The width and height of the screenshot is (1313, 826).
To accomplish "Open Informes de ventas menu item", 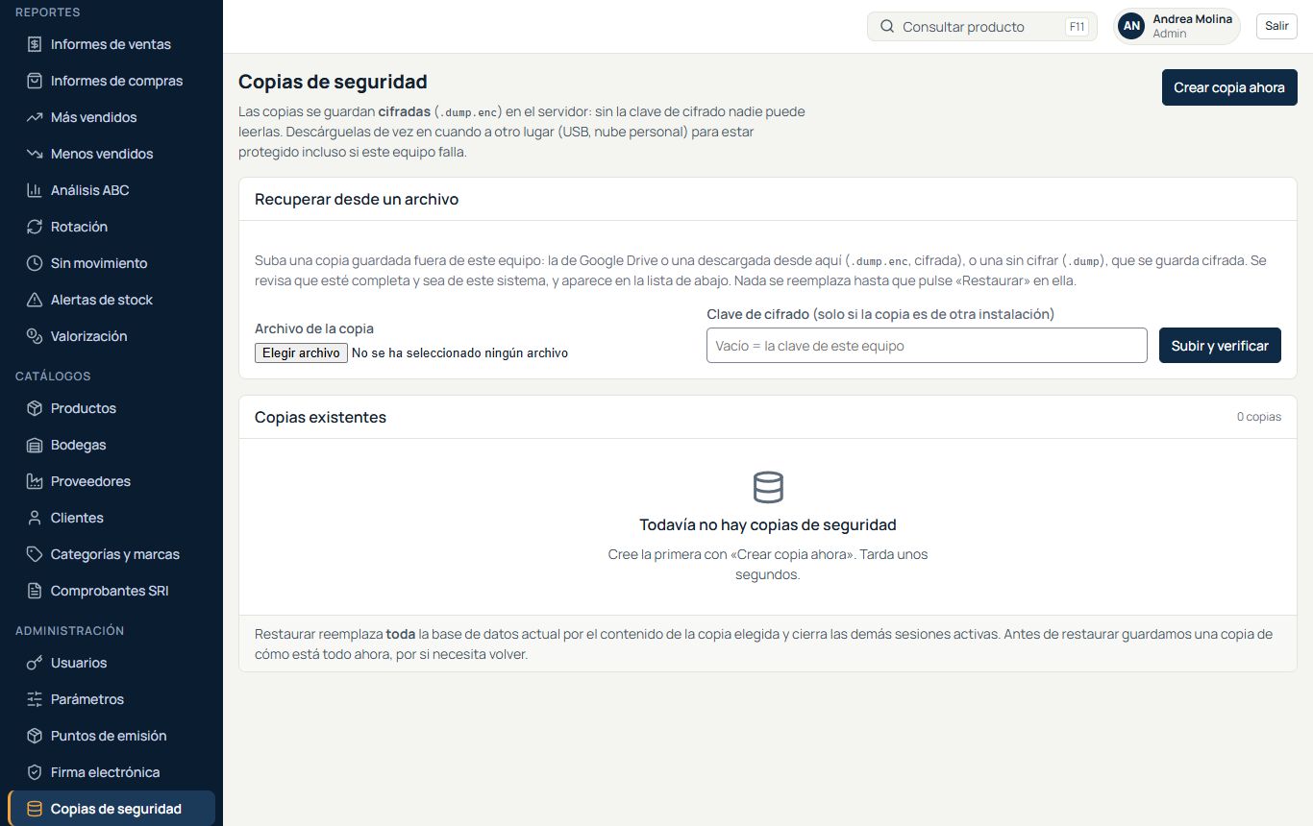I will [111, 44].
